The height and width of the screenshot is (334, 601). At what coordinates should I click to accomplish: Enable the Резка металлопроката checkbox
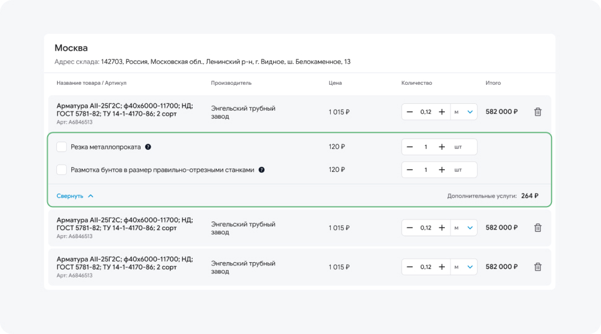pyautogui.click(x=62, y=147)
